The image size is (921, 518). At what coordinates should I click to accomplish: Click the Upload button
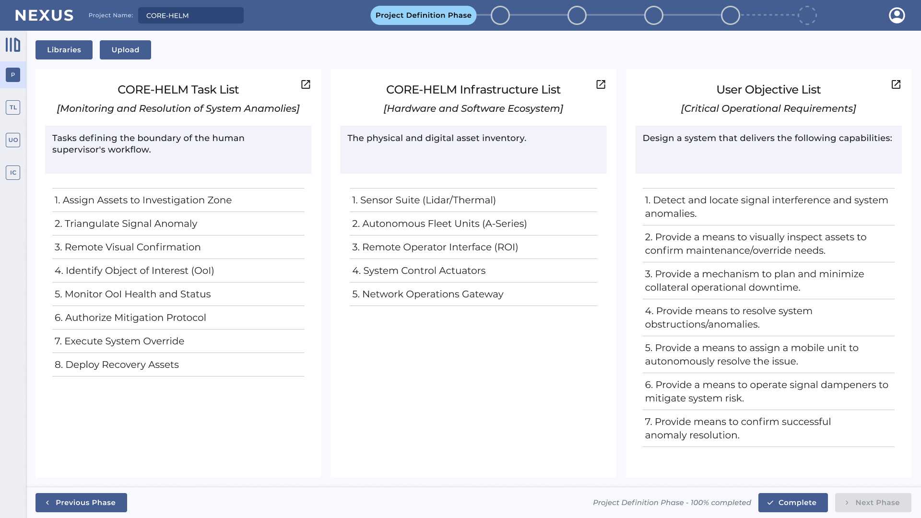[x=125, y=50]
